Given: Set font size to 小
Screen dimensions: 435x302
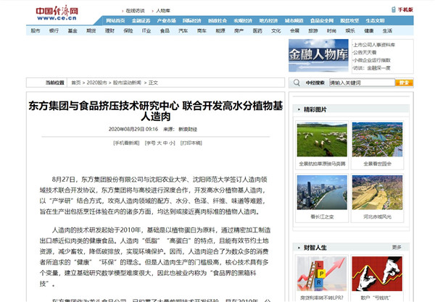Looking at the screenshot, I should pyautogui.click(x=172, y=143).
